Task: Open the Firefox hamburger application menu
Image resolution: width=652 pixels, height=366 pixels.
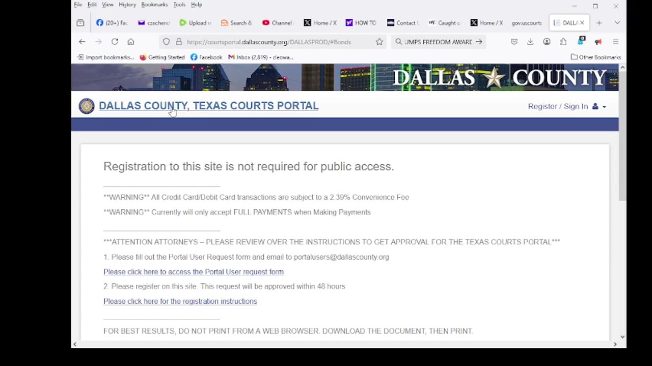Action: click(x=615, y=42)
